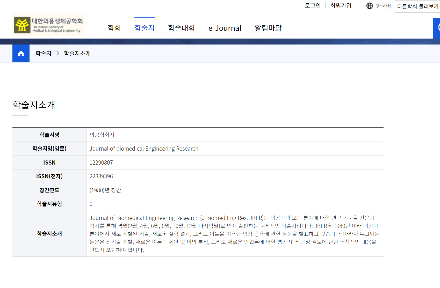Click the (1980)년 창간 value
This screenshot has width=440, height=288.
[105, 190]
